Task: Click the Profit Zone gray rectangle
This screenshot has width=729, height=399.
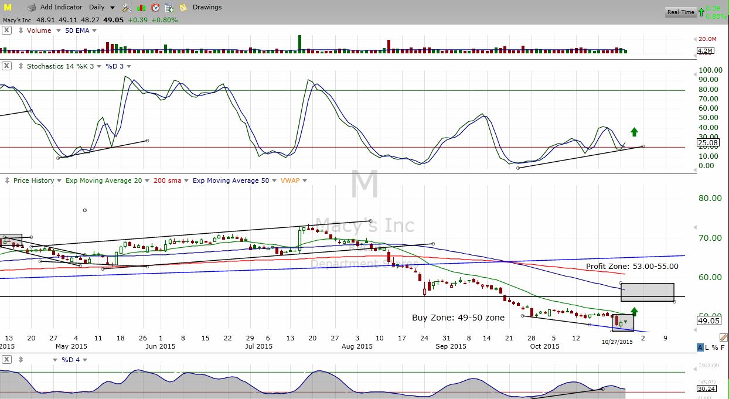Action: (647, 292)
